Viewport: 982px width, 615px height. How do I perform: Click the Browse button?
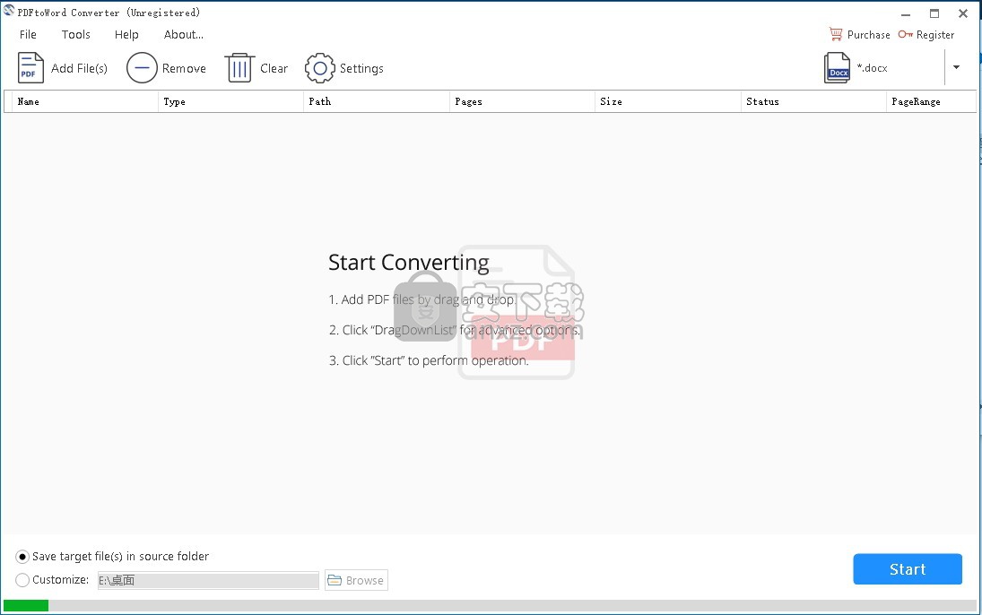(x=356, y=580)
